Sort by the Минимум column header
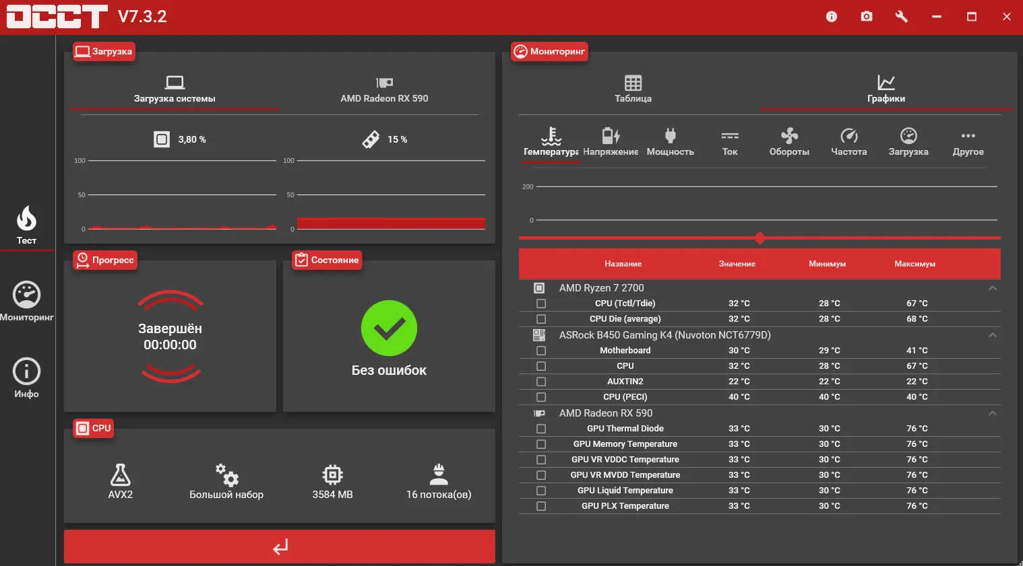Image resolution: width=1023 pixels, height=566 pixels. [x=827, y=264]
